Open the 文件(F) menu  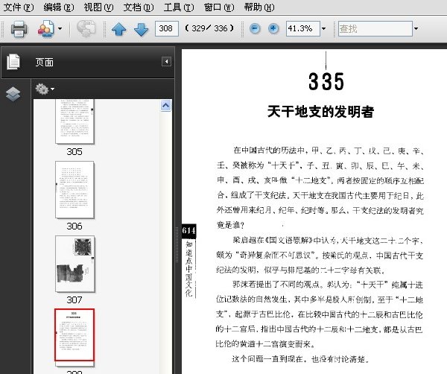click(x=19, y=7)
